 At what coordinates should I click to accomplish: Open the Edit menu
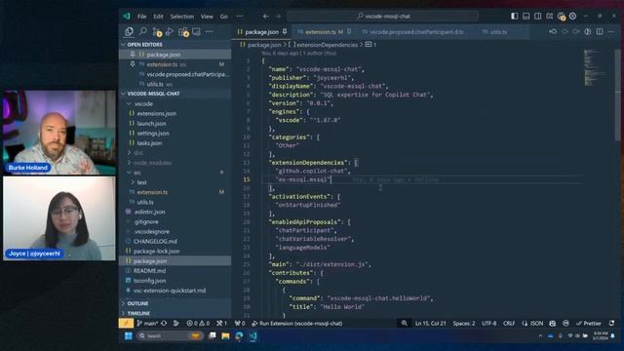point(158,17)
